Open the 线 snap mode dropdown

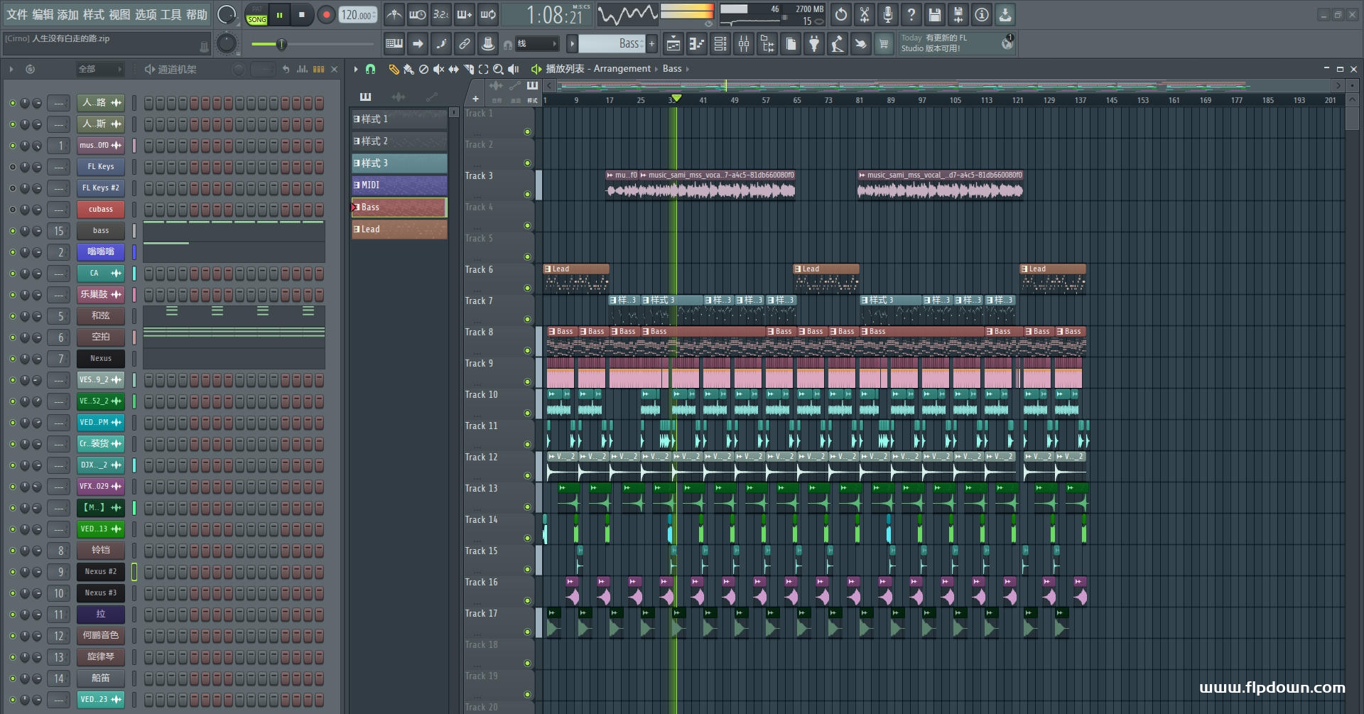536,44
